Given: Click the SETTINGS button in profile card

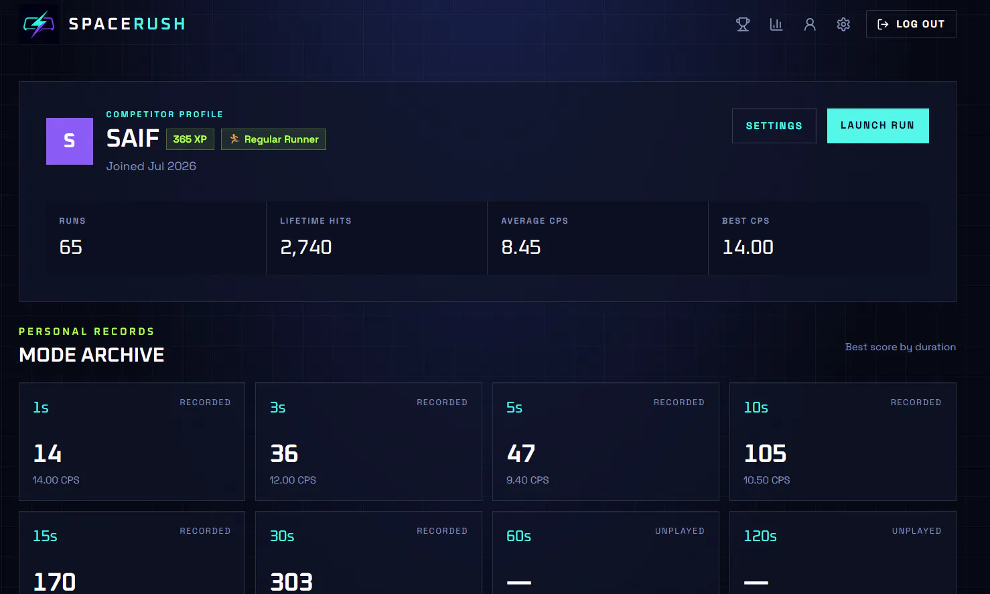Looking at the screenshot, I should point(774,126).
